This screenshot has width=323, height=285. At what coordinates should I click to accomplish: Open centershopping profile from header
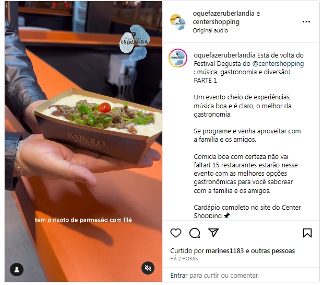click(216, 21)
